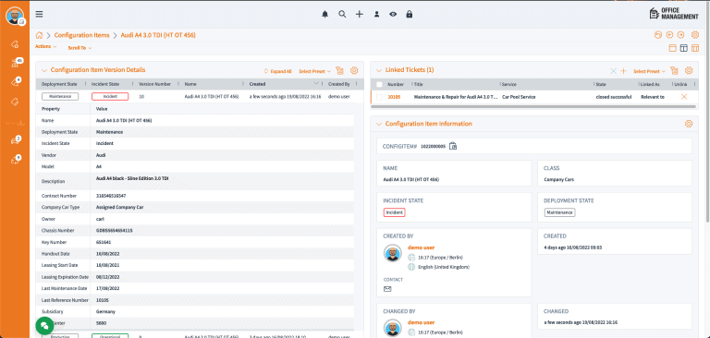Open ticket number 10105 link
The image size is (710, 338).
point(394,97)
